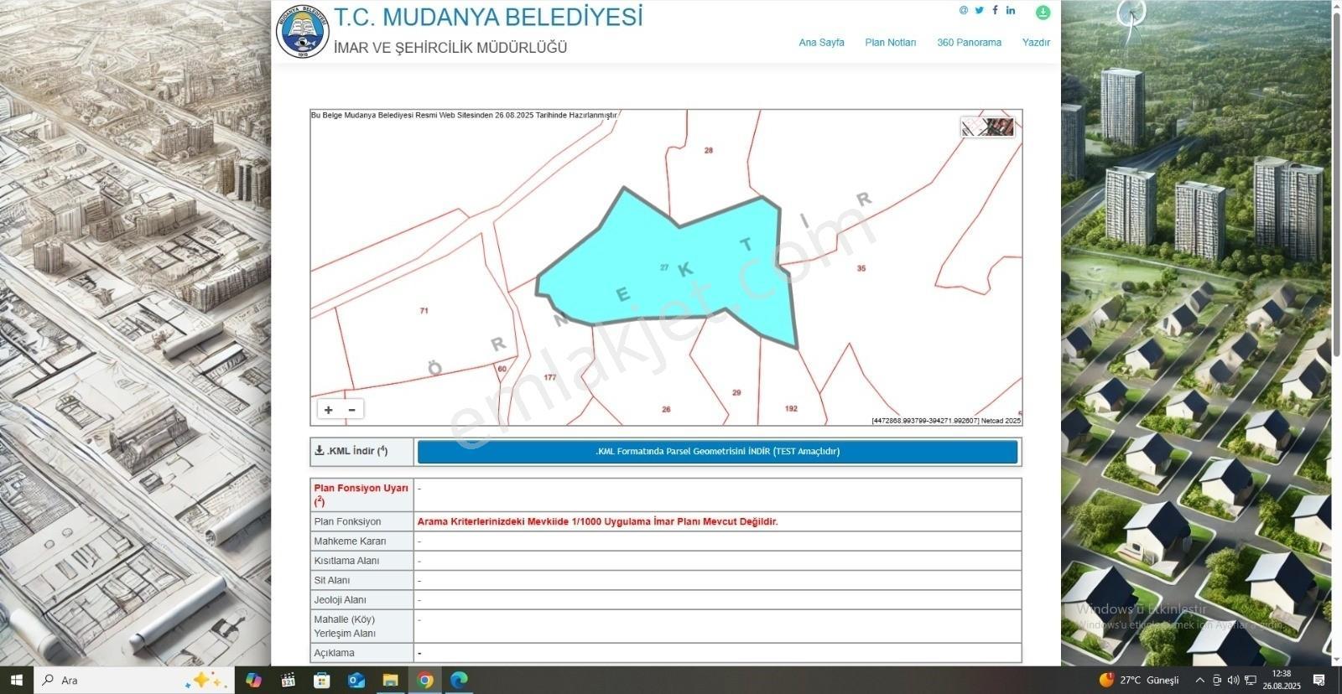Click the Kısıtlama Alanı row label
Image resolution: width=1342 pixels, height=694 pixels.
(346, 561)
